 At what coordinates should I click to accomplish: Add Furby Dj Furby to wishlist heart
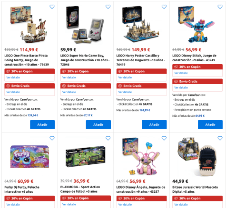click(x=52, y=138)
